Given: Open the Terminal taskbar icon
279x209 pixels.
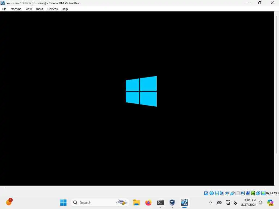Looking at the screenshot, I should [160, 202].
